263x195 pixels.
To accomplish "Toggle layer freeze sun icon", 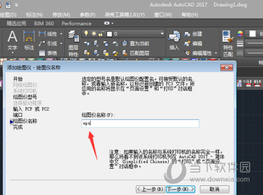I will point(94,34).
